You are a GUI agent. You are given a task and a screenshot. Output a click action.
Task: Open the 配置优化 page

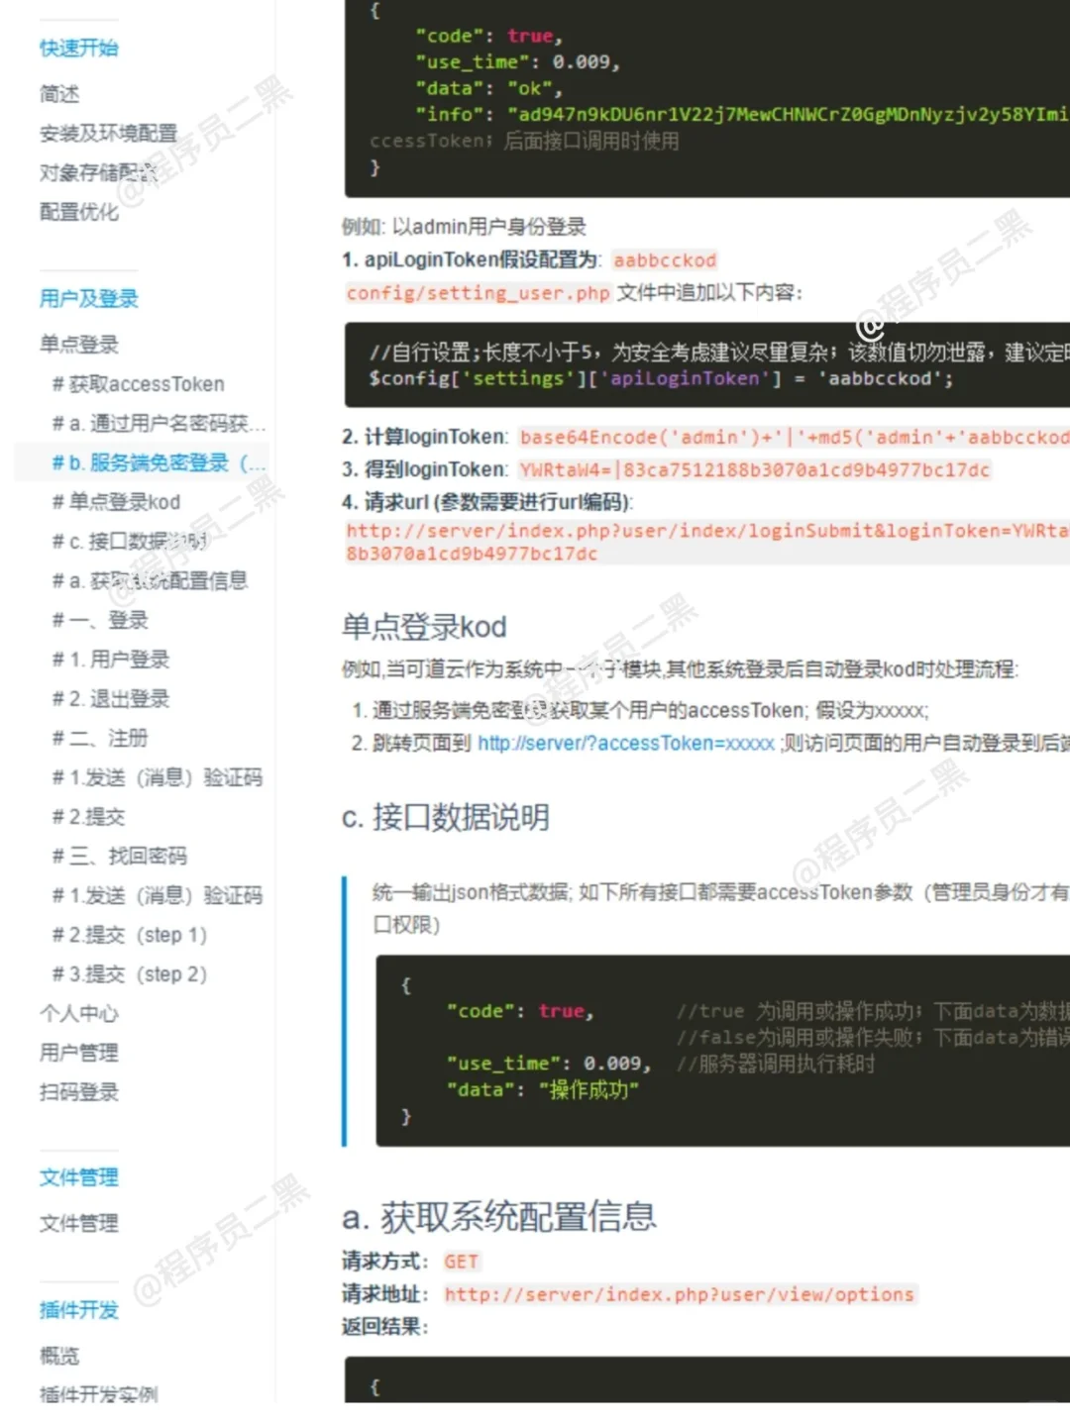(x=78, y=212)
